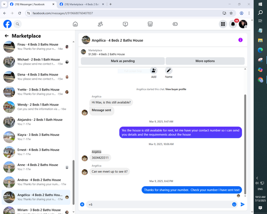Open Andrea - 4 Beds 2 Baths House chat

tap(36, 182)
